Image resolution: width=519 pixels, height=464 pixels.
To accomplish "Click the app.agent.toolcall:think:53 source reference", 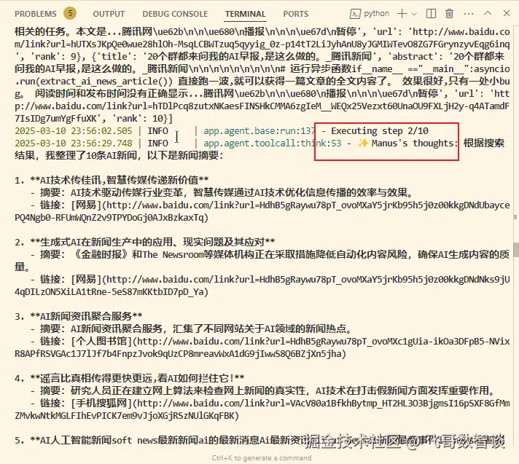I will click(272, 143).
